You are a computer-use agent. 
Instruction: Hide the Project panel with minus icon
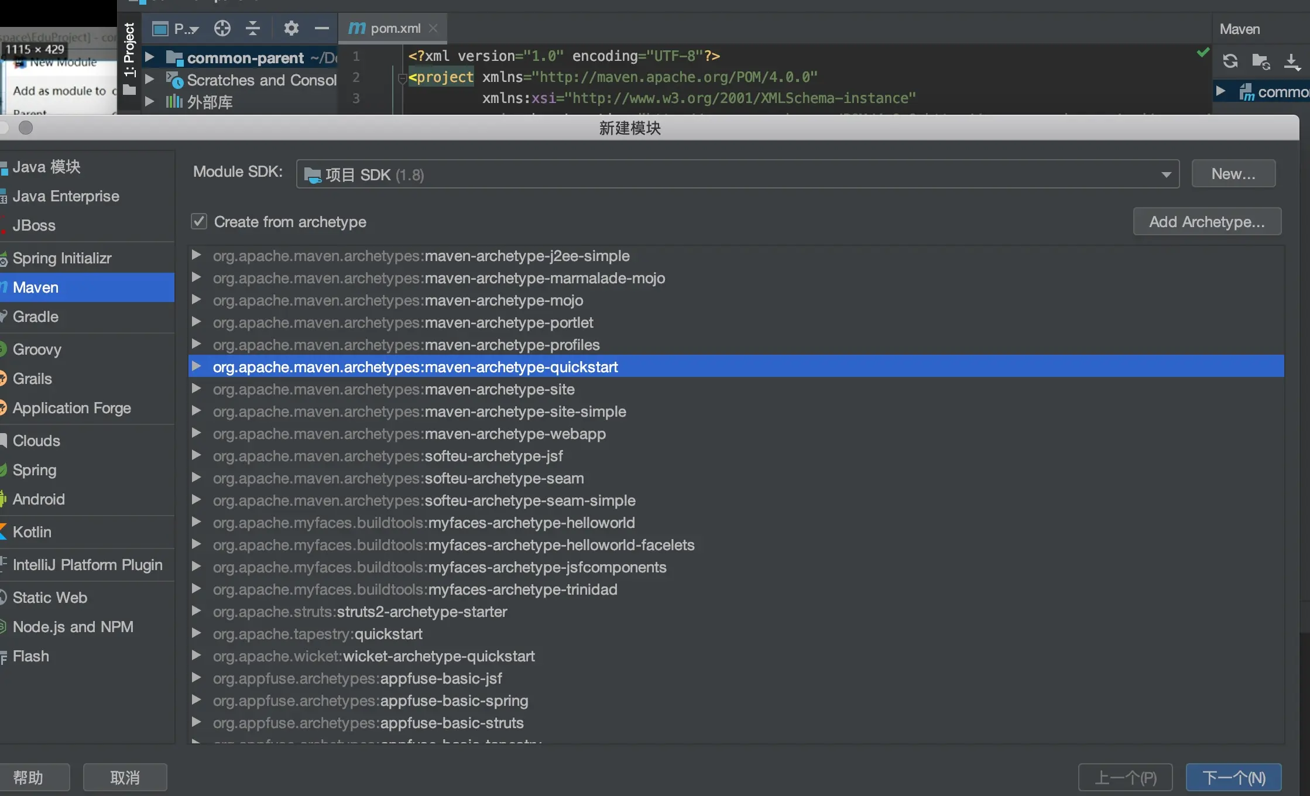321,28
